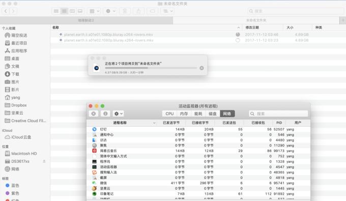Focus the Finder search field
The image size is (346, 201).
(x=296, y=11)
